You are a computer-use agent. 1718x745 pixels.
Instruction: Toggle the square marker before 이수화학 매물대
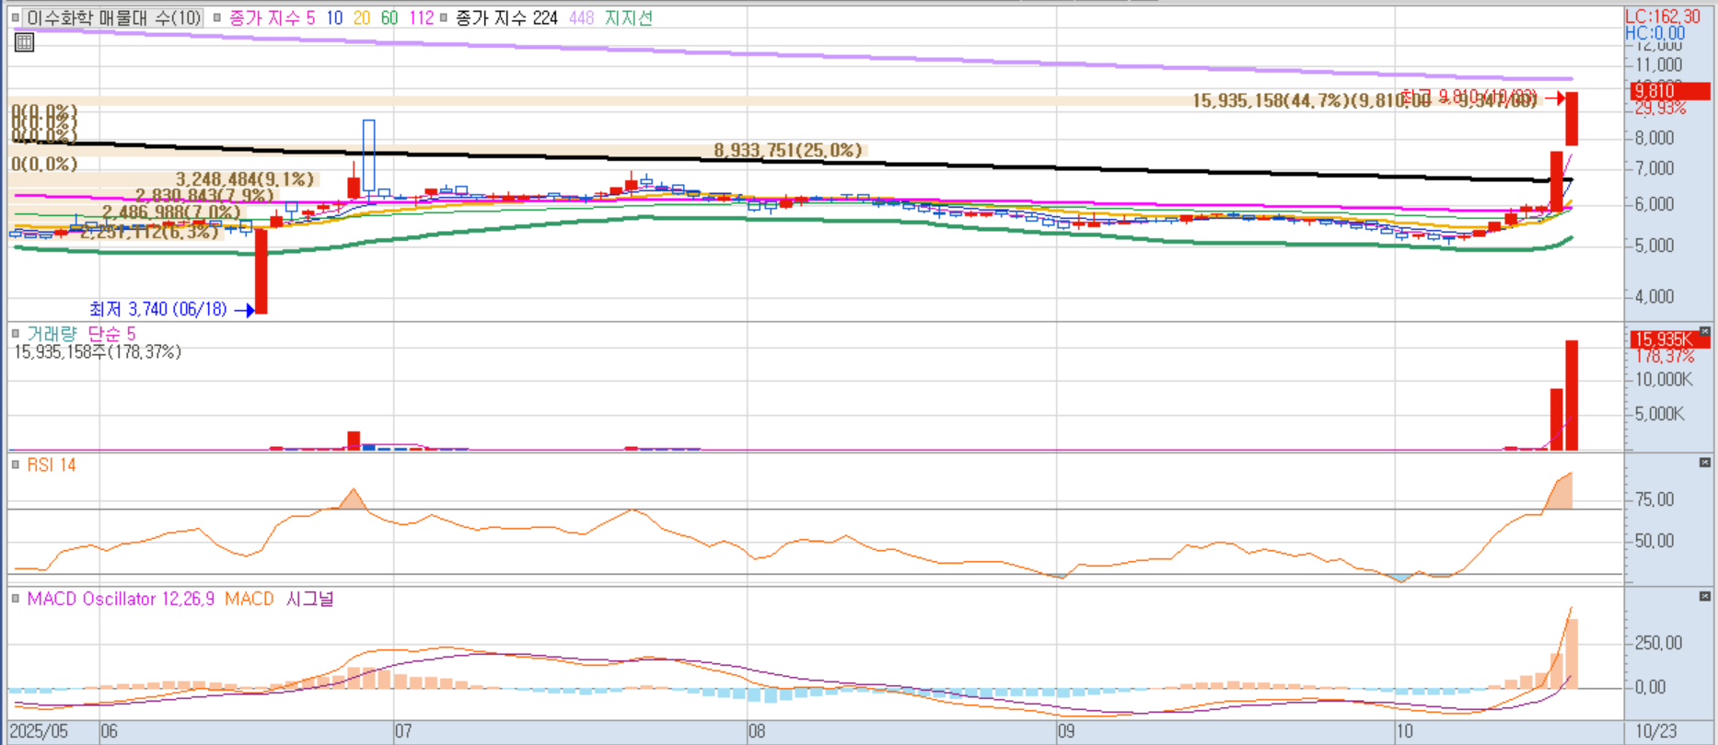[16, 17]
